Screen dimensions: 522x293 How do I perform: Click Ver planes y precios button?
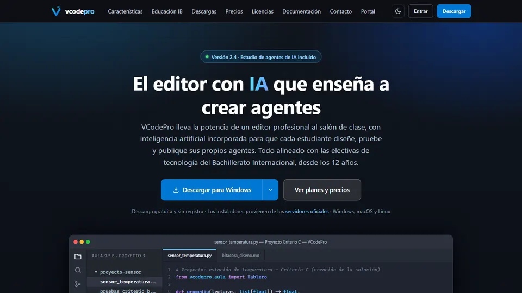(x=322, y=190)
